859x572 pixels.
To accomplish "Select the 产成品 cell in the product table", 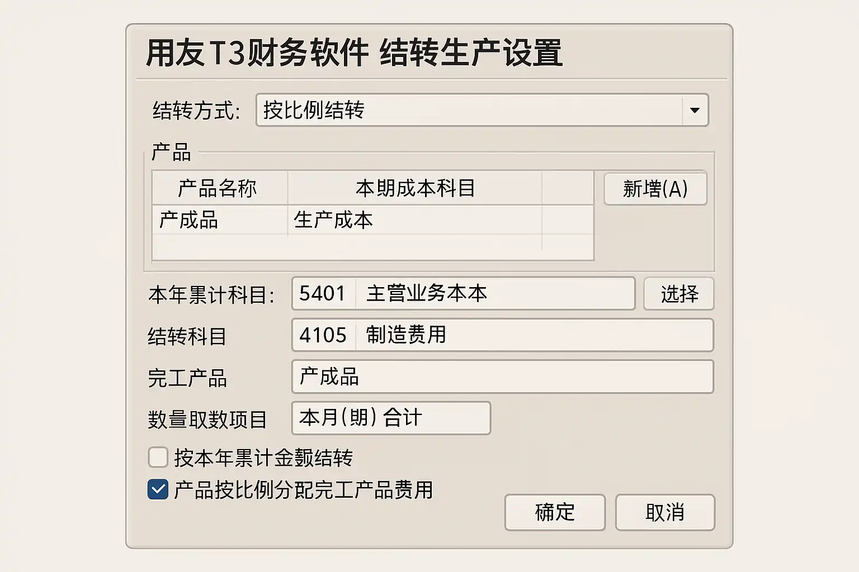I will (219, 220).
